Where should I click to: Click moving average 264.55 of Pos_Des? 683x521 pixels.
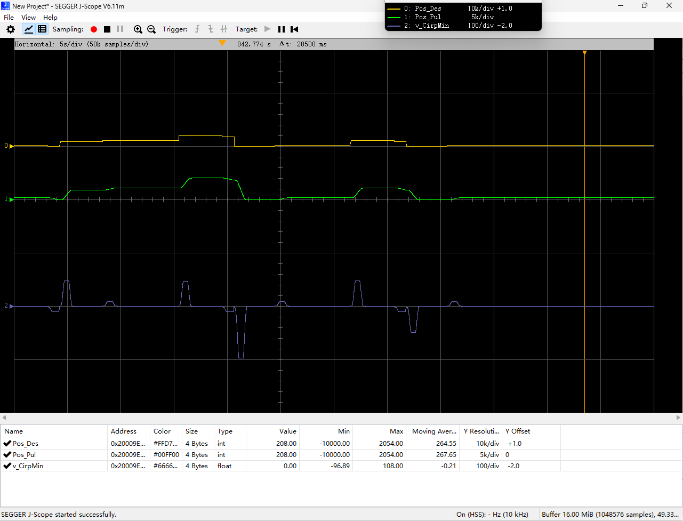pos(432,443)
